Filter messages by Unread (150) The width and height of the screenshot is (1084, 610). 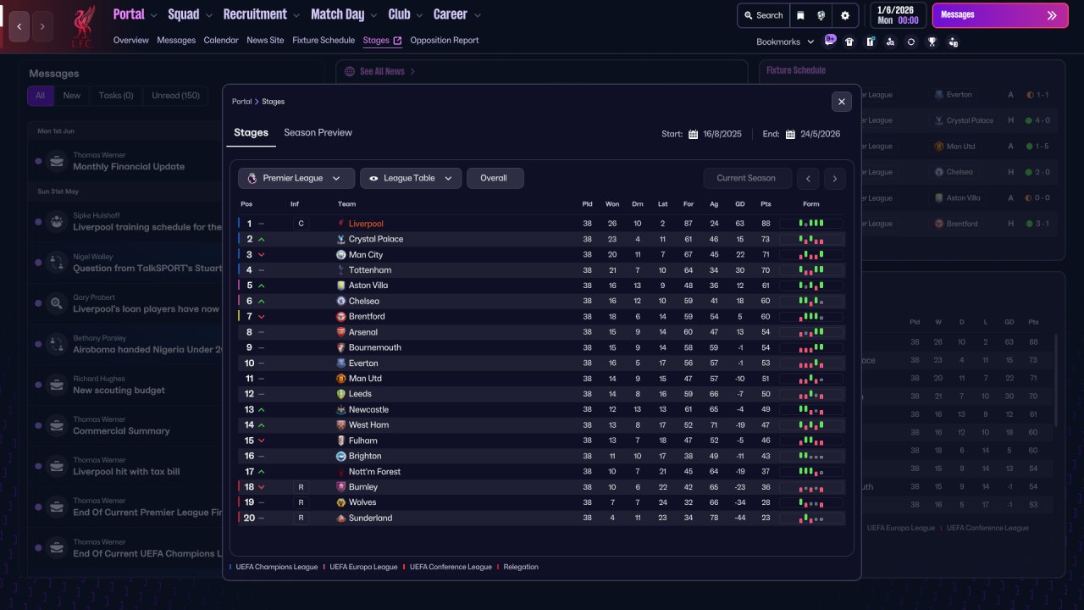176,96
